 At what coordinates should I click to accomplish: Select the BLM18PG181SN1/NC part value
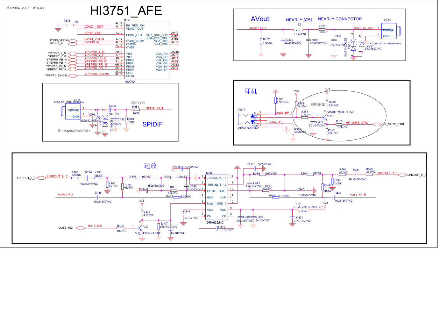tap(308, 207)
